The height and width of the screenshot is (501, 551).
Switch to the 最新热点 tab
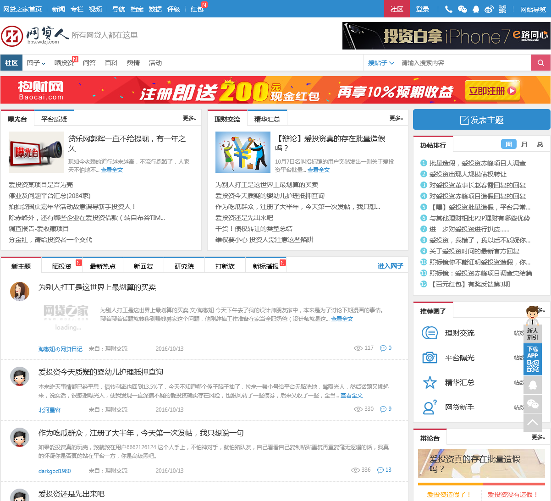[x=103, y=266]
